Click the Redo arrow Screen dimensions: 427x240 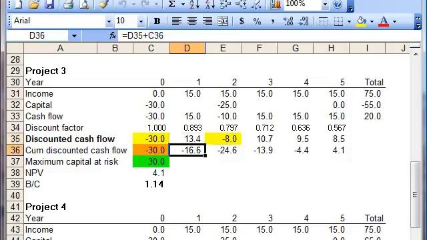coord(145,4)
